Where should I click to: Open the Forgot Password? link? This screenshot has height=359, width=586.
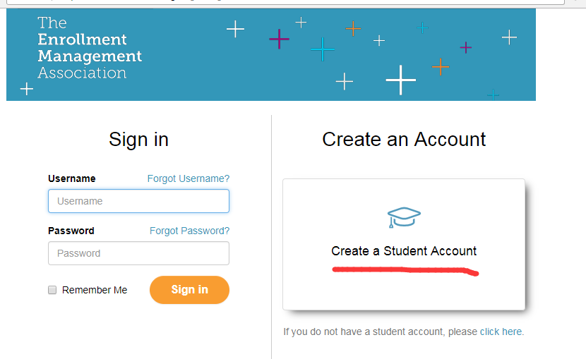coord(189,231)
